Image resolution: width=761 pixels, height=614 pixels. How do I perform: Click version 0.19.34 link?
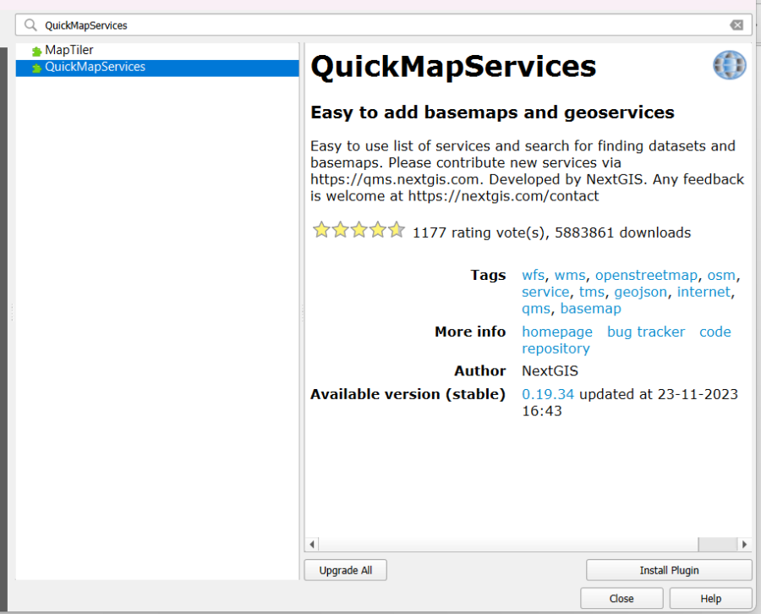548,394
